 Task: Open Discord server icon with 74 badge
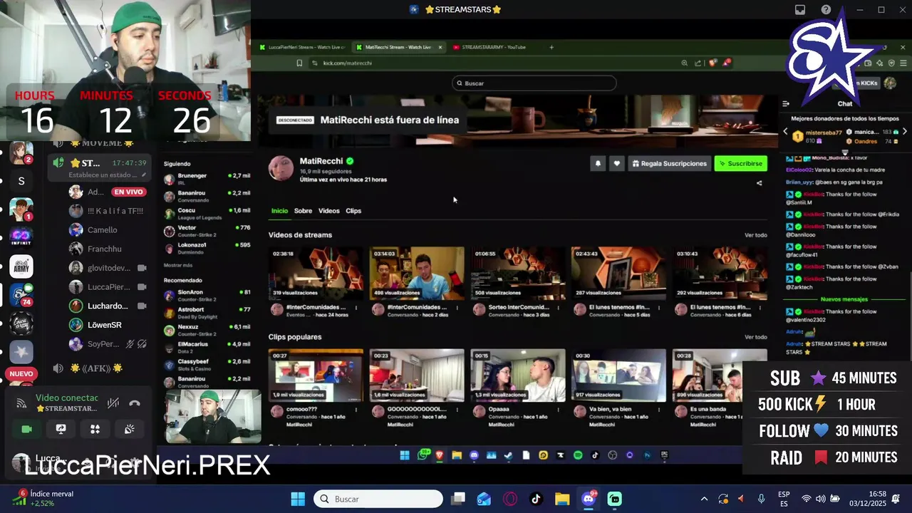[x=21, y=294]
